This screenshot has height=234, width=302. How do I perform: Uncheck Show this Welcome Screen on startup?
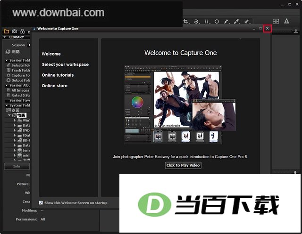[41, 202]
